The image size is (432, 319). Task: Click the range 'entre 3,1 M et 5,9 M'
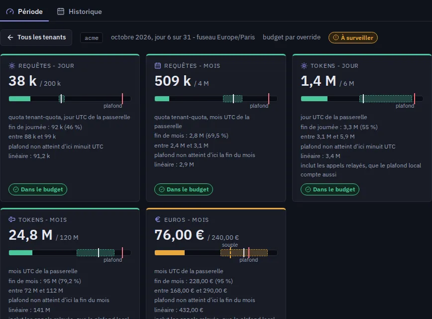(x=327, y=137)
